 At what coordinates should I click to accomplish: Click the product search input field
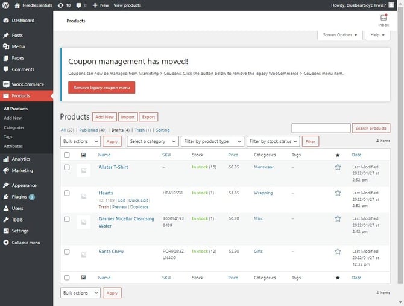point(321,128)
